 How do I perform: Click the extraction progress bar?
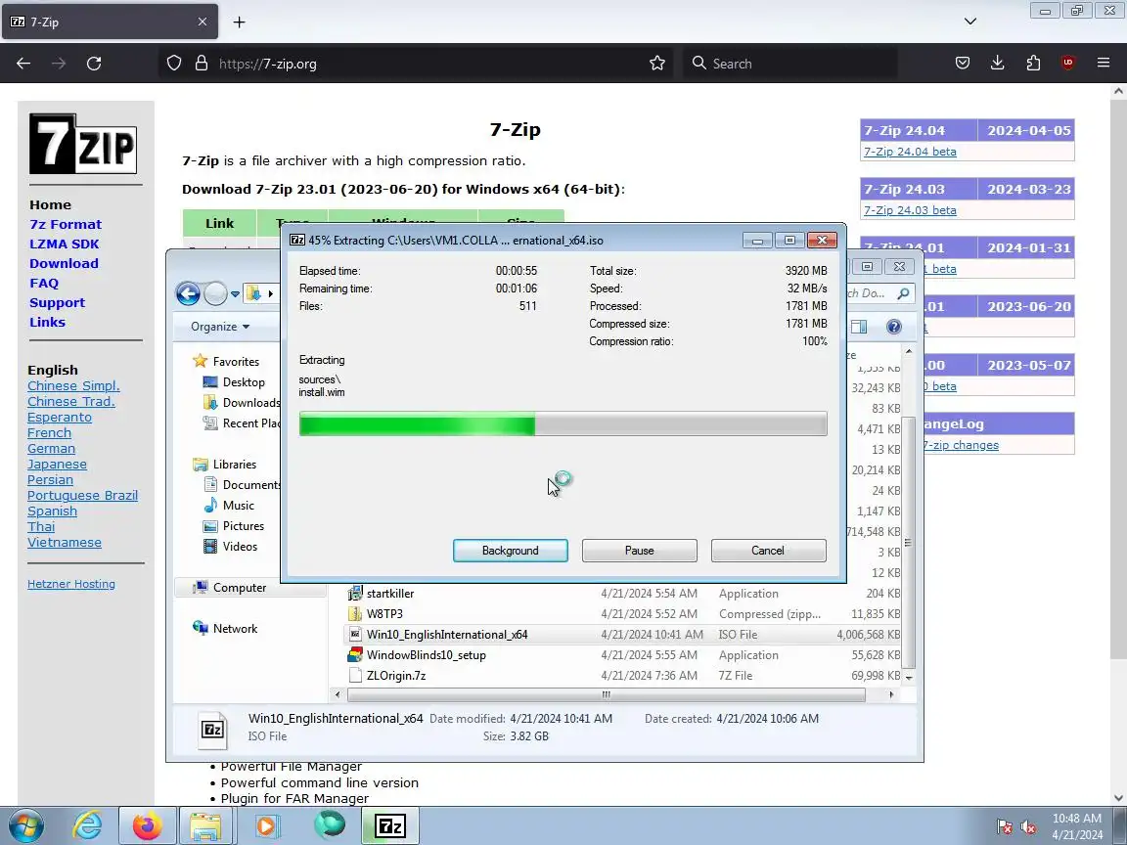563,423
